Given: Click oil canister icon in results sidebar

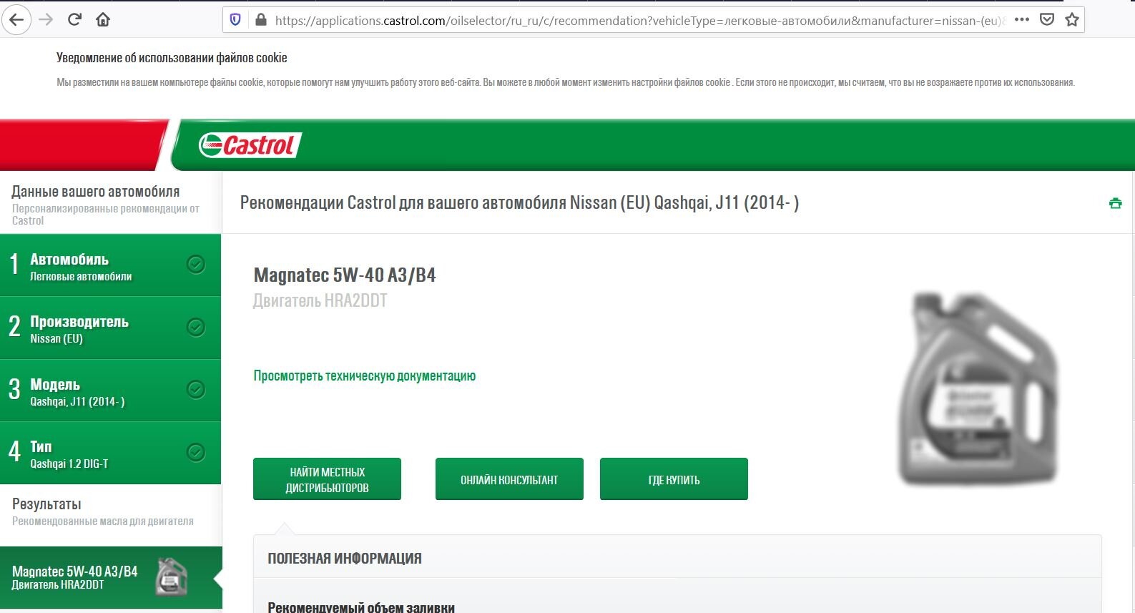Looking at the screenshot, I should click(x=172, y=577).
